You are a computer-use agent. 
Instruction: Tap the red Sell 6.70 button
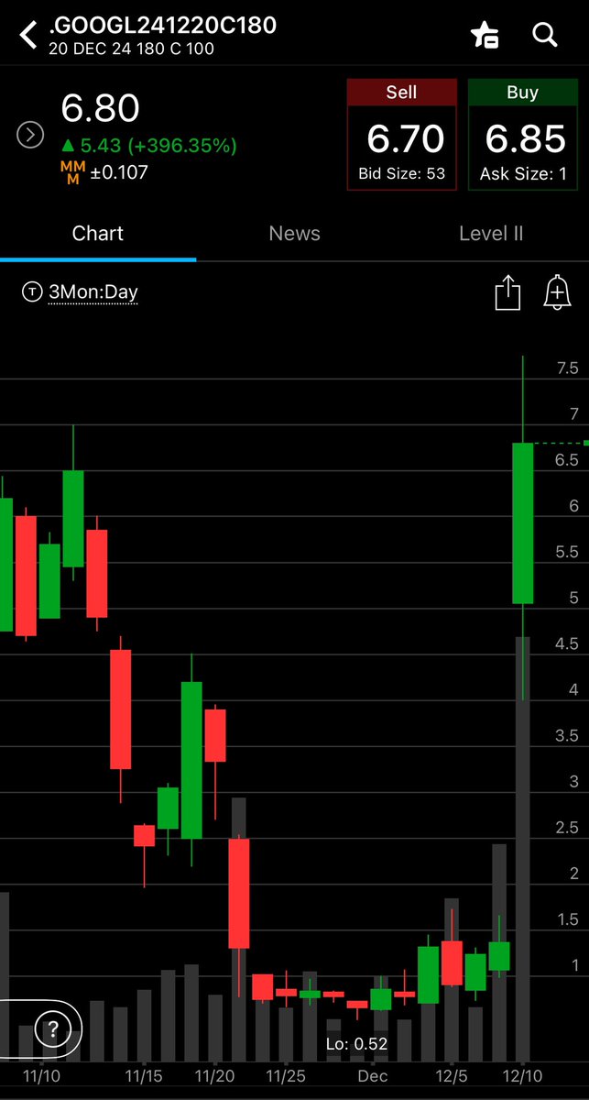(401, 135)
